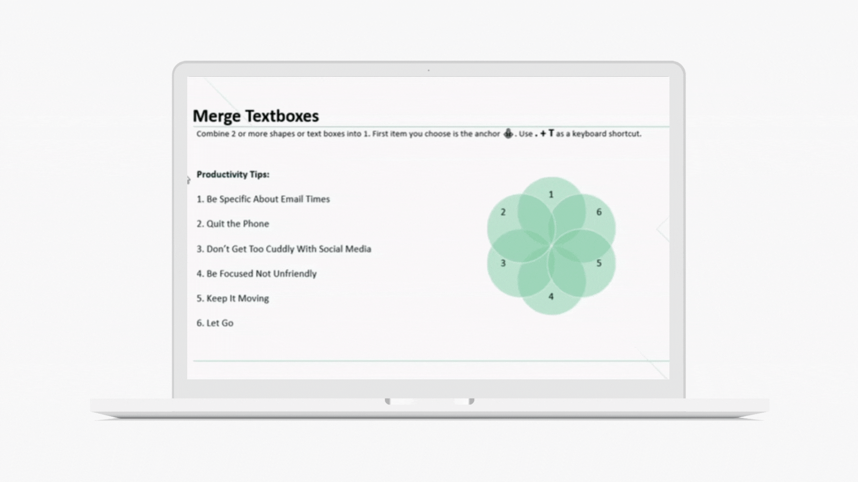This screenshot has width=858, height=482.
Task: Select '1. Be Specific About Email Times' textbox
Action: click(x=263, y=199)
